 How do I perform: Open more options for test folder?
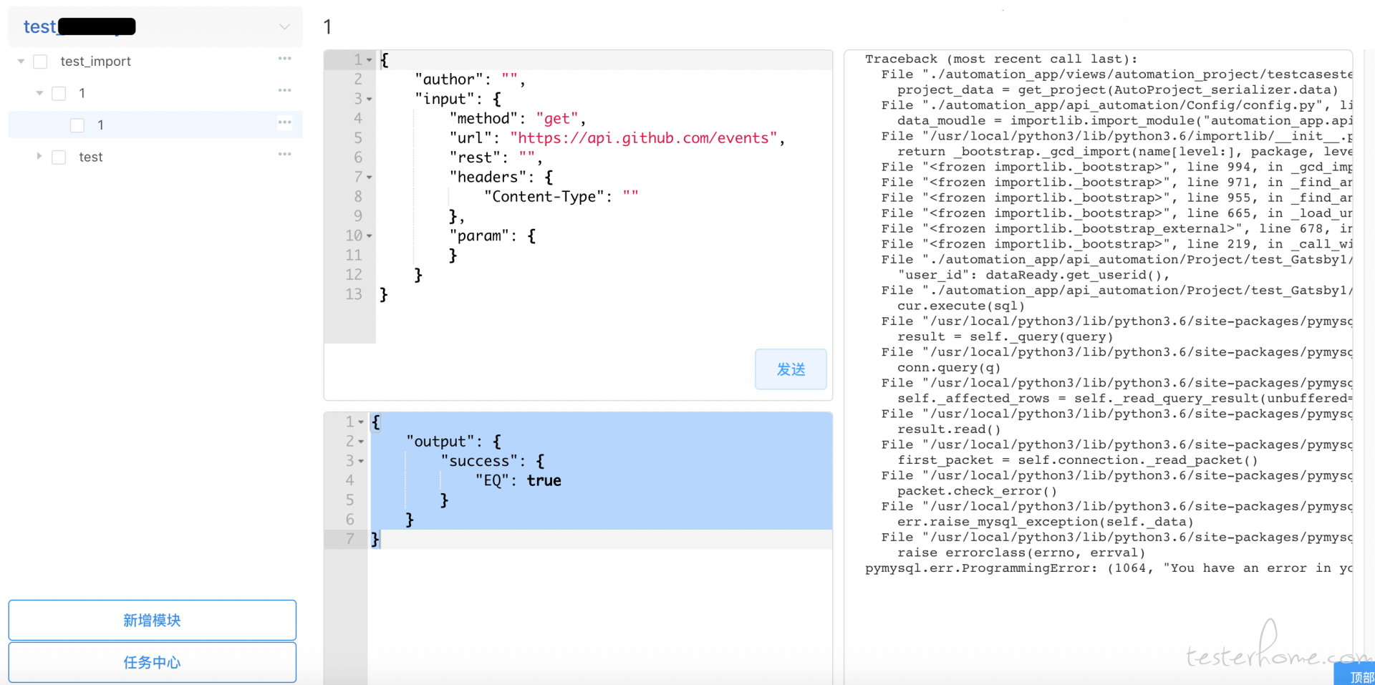click(x=284, y=154)
